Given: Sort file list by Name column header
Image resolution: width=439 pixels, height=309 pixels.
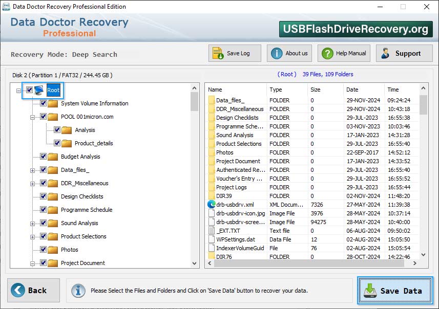Looking at the screenshot, I should pyautogui.click(x=236, y=90).
